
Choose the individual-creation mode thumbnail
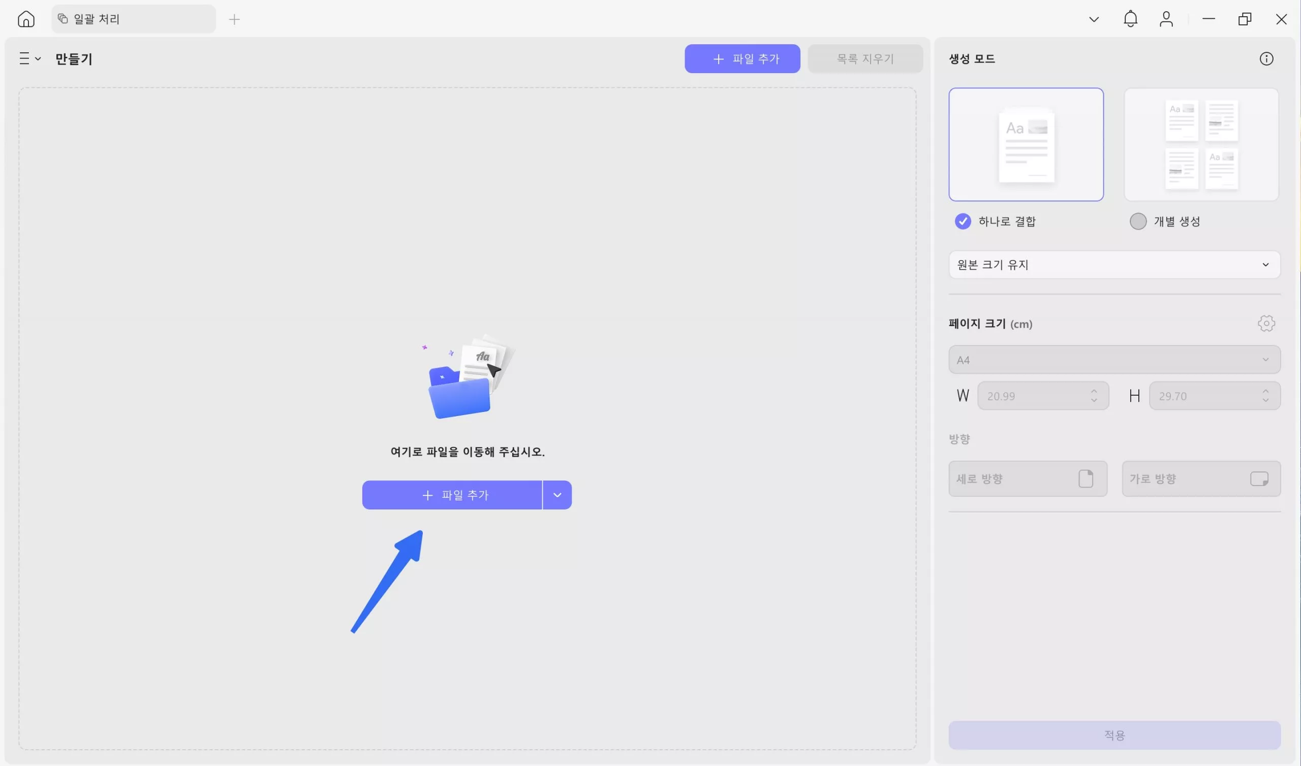(1201, 145)
